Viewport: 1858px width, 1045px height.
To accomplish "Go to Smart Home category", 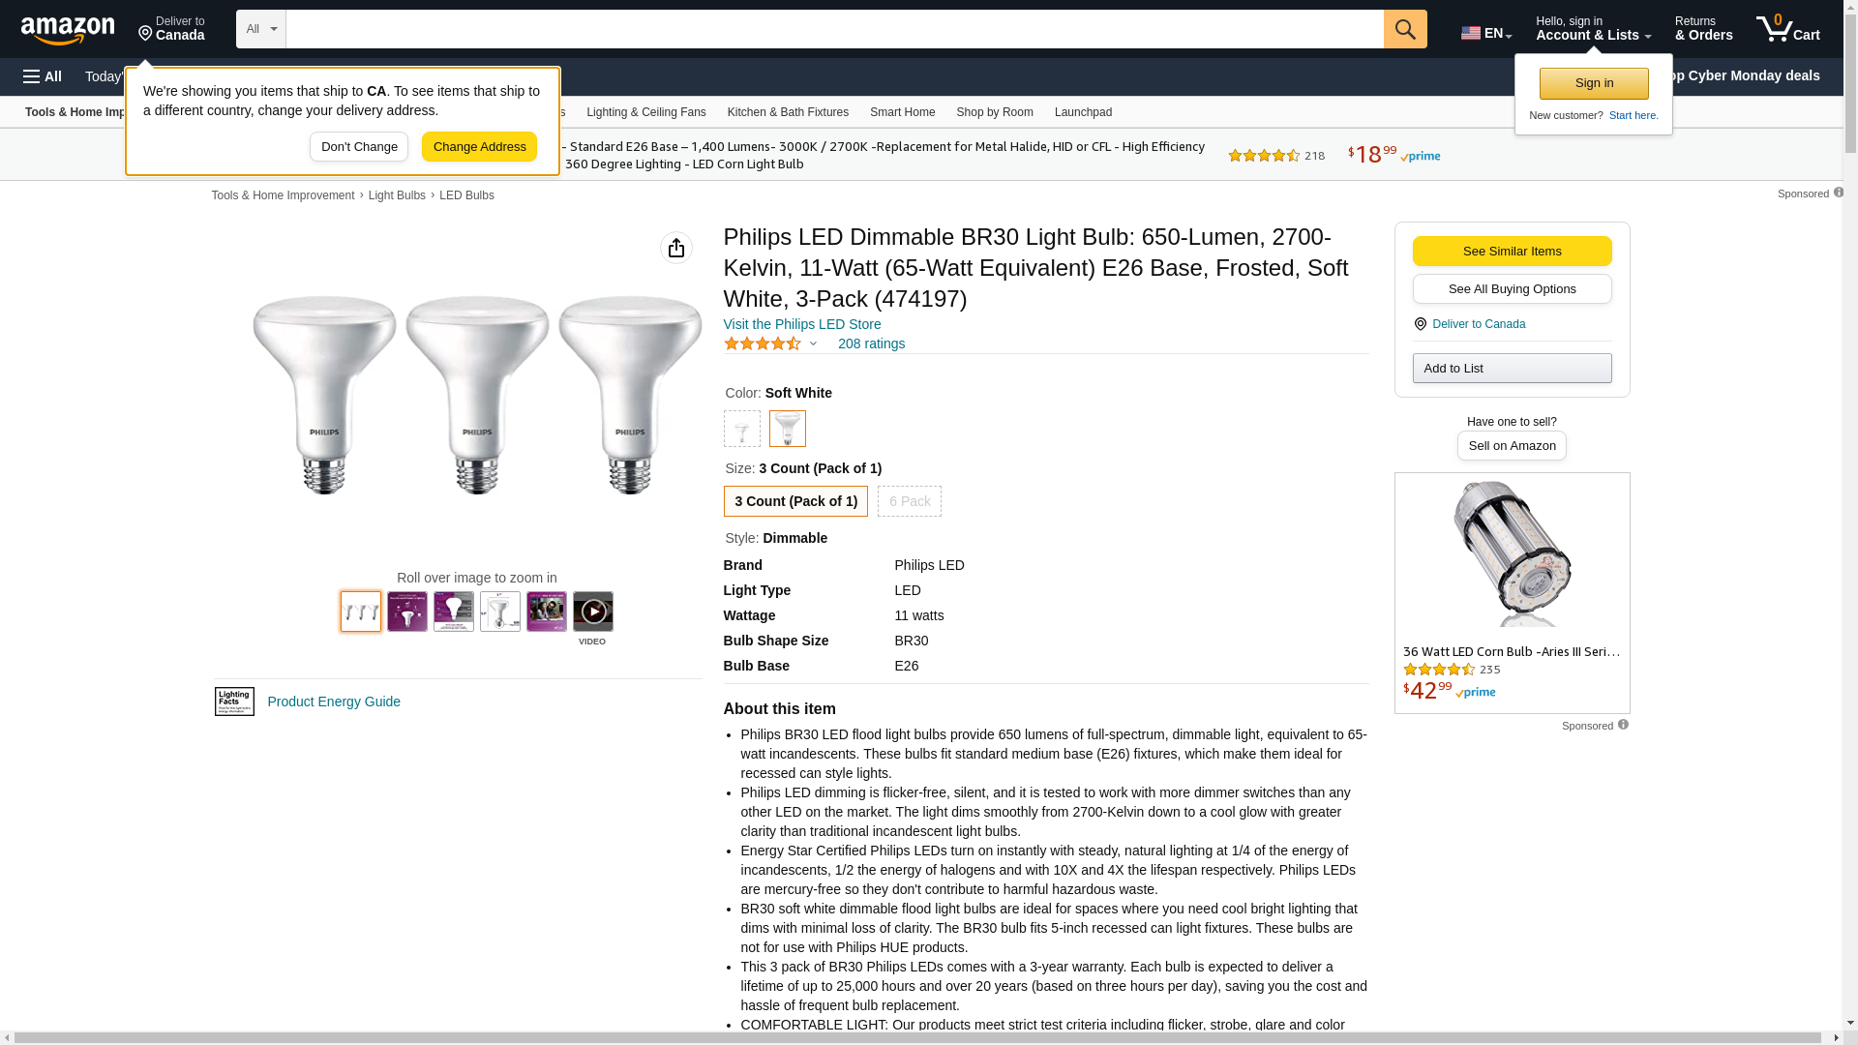I will tap(902, 112).
